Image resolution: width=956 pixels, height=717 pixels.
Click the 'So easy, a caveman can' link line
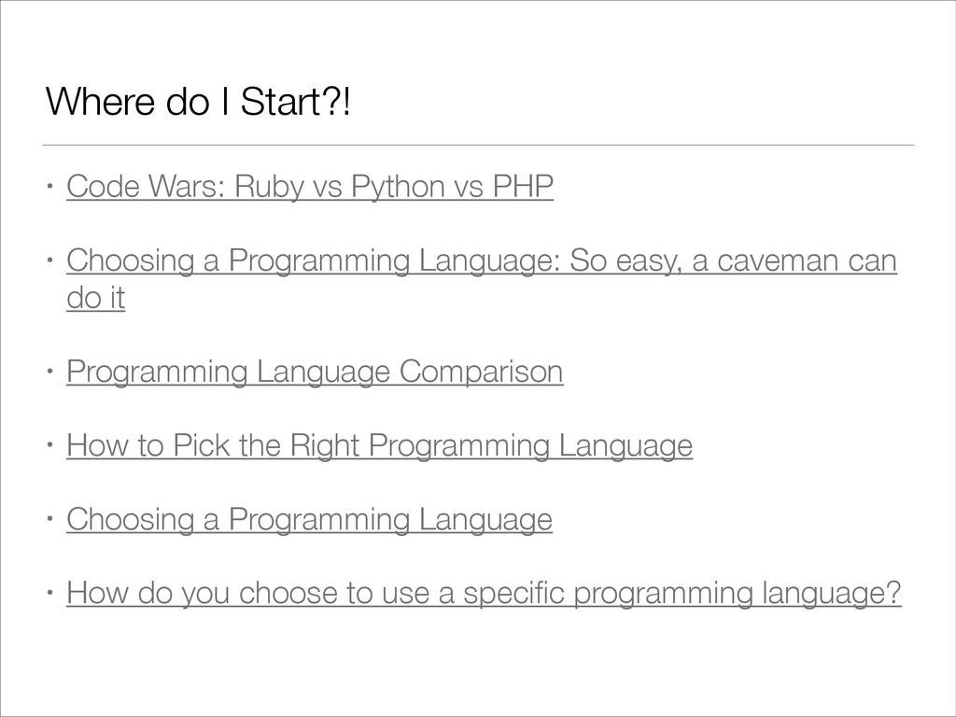coord(481,263)
